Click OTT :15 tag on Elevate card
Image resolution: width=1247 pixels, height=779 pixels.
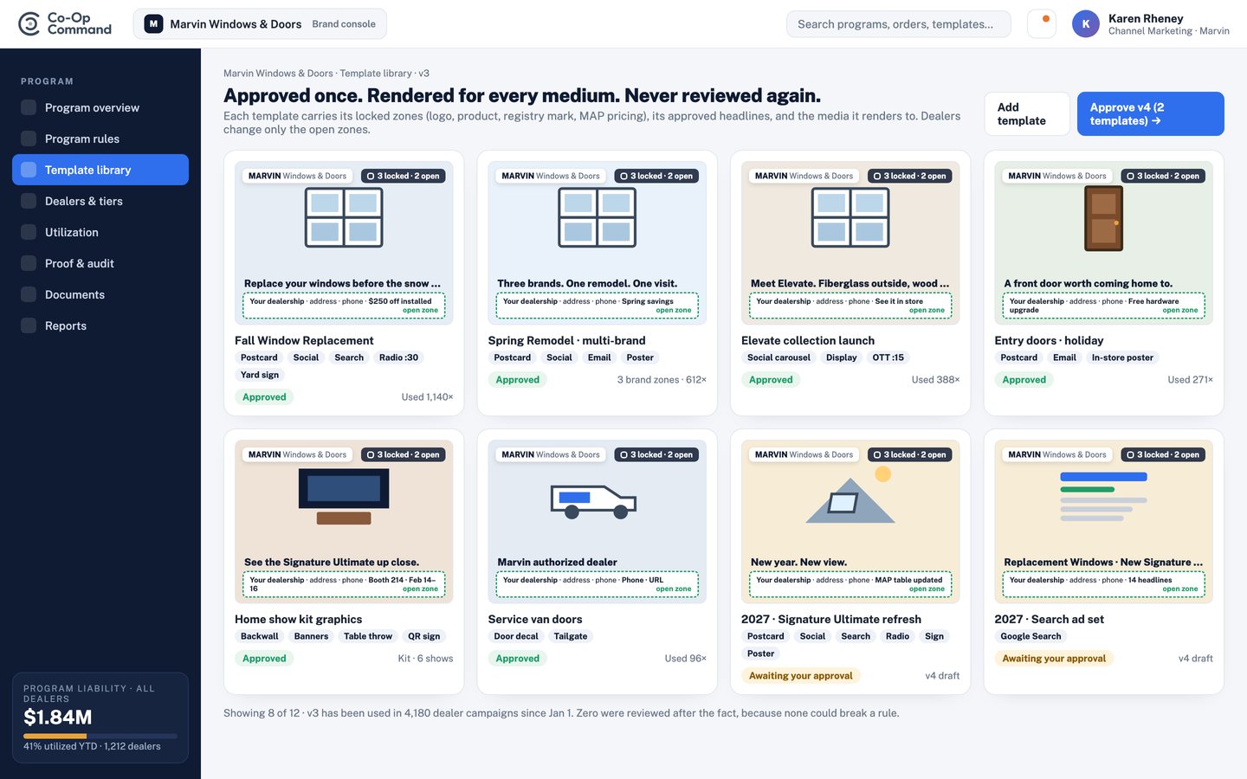(888, 357)
